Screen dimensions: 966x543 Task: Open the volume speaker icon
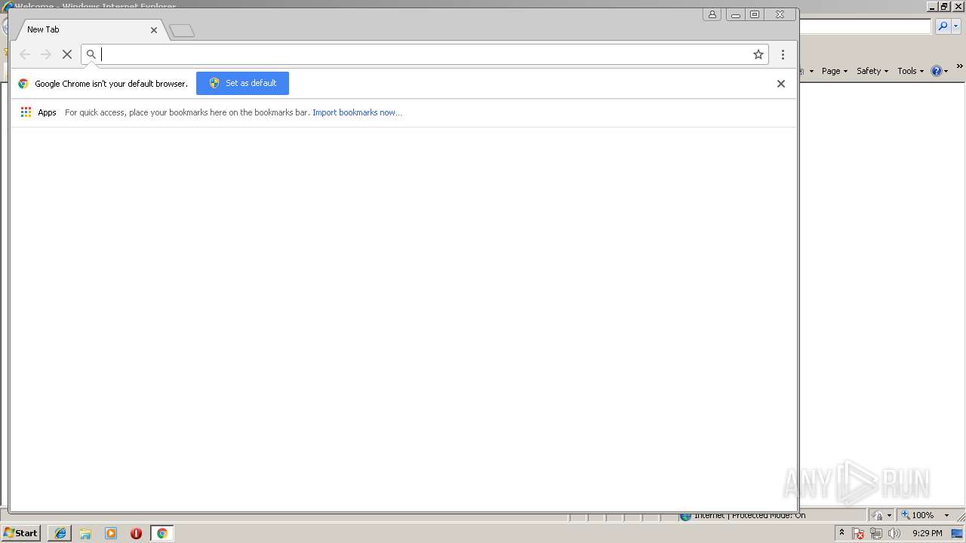[894, 533]
